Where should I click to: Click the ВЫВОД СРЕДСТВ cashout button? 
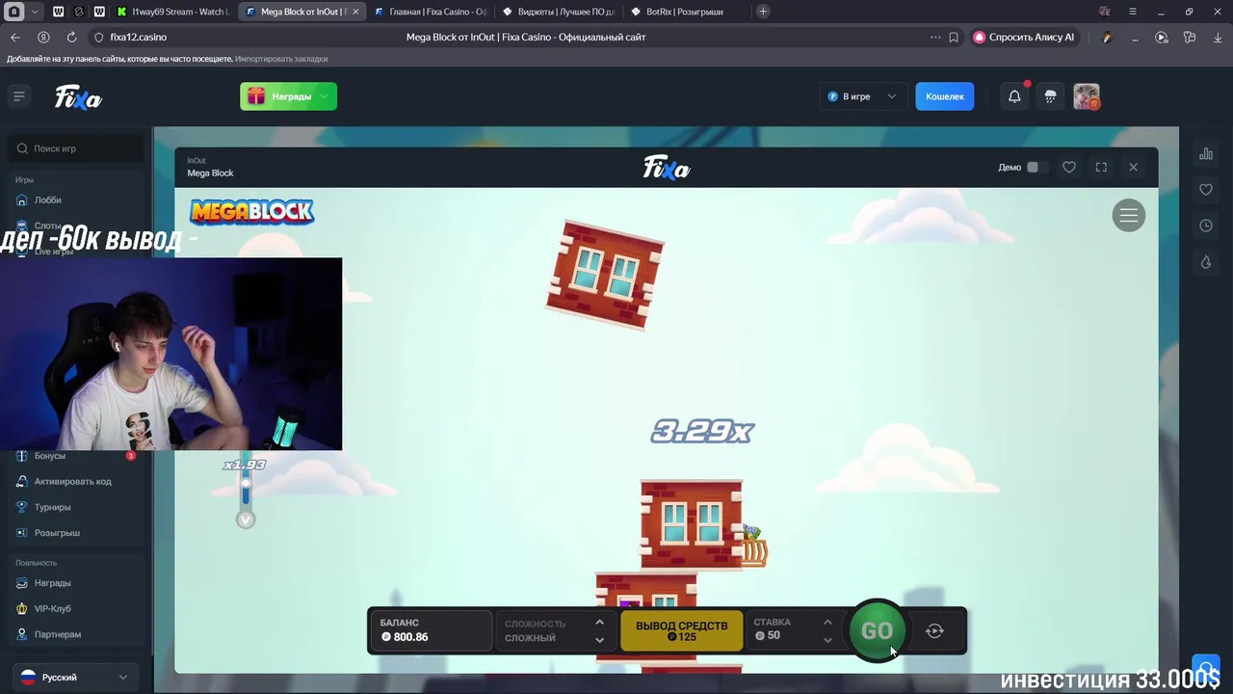[x=681, y=630]
